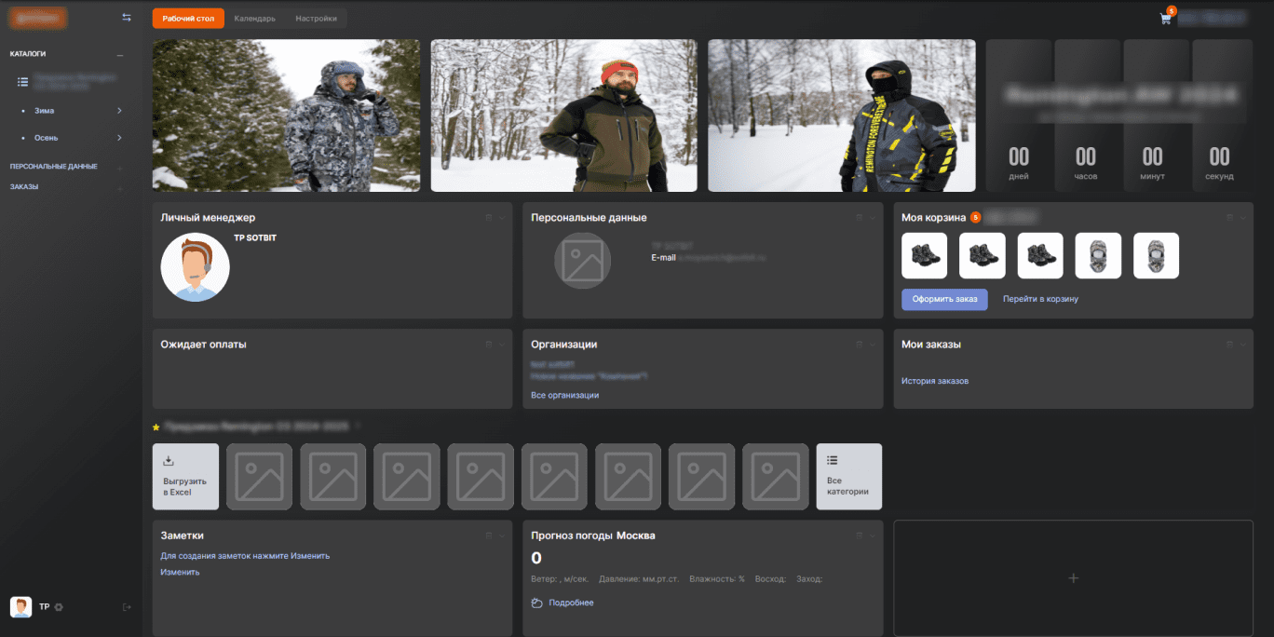Open the camouflage suit banner image

tap(286, 115)
